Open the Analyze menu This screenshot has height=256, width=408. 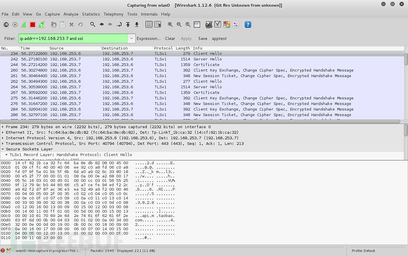(x=71, y=14)
